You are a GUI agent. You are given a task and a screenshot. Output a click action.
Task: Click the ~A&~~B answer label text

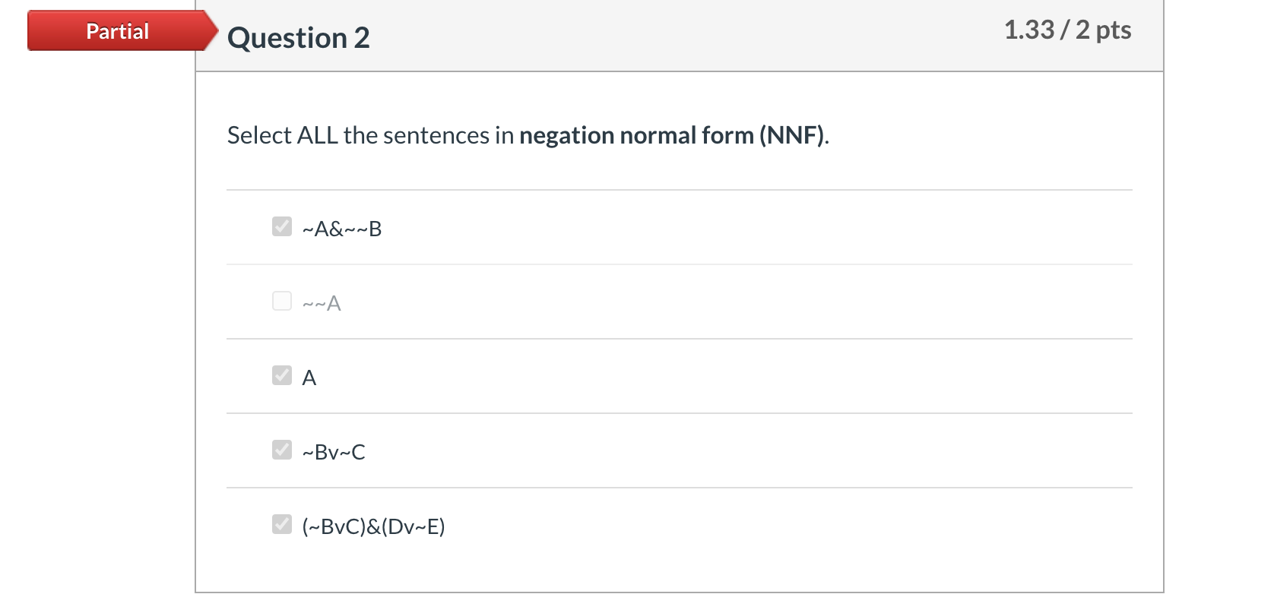pos(342,229)
